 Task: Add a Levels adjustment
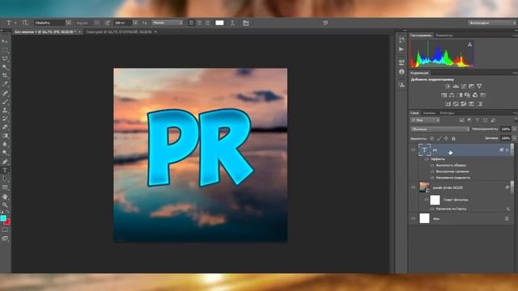456,86
